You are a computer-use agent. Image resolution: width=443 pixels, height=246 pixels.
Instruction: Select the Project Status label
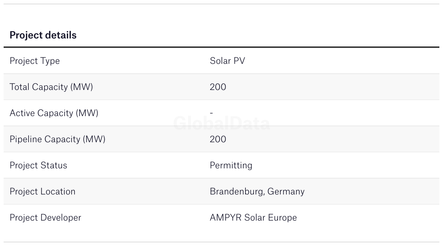[38, 165]
